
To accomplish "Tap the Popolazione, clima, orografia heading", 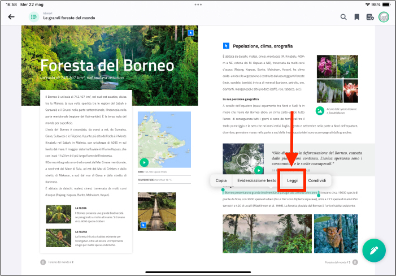I will [263, 46].
